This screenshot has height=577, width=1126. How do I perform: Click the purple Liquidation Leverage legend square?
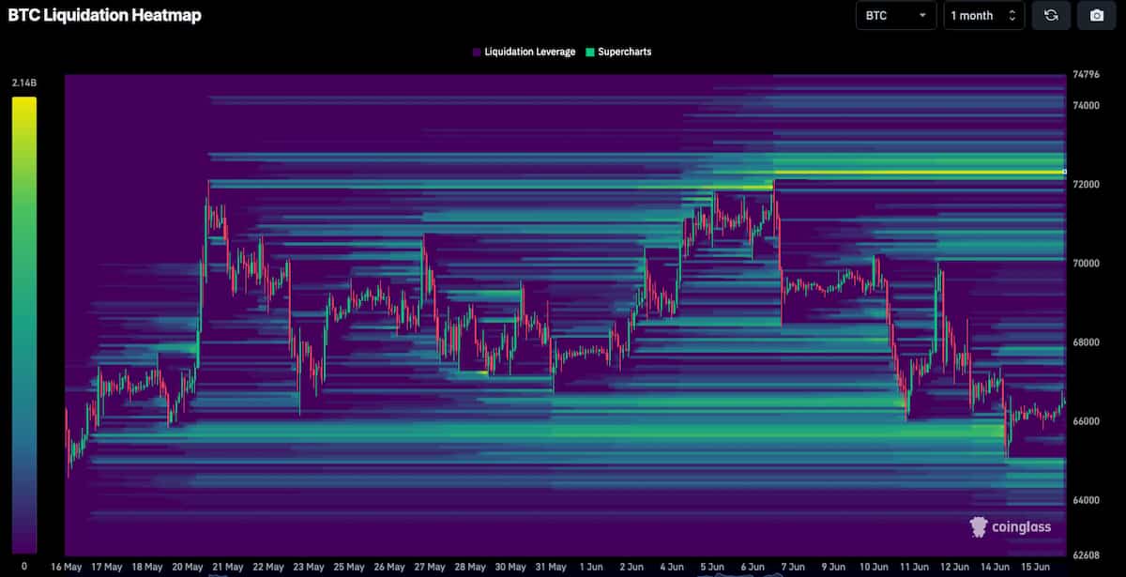point(478,53)
